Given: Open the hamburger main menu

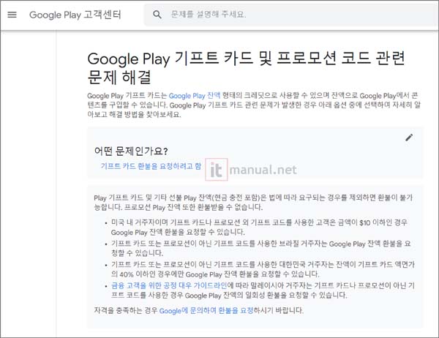Looking at the screenshot, I should tap(12, 15).
